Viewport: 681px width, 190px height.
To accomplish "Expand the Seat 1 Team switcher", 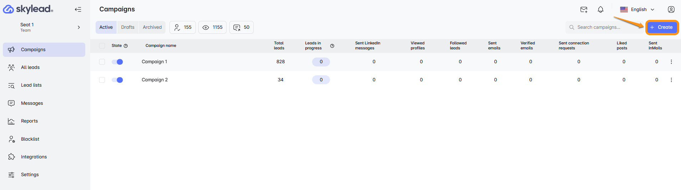I will point(79,27).
